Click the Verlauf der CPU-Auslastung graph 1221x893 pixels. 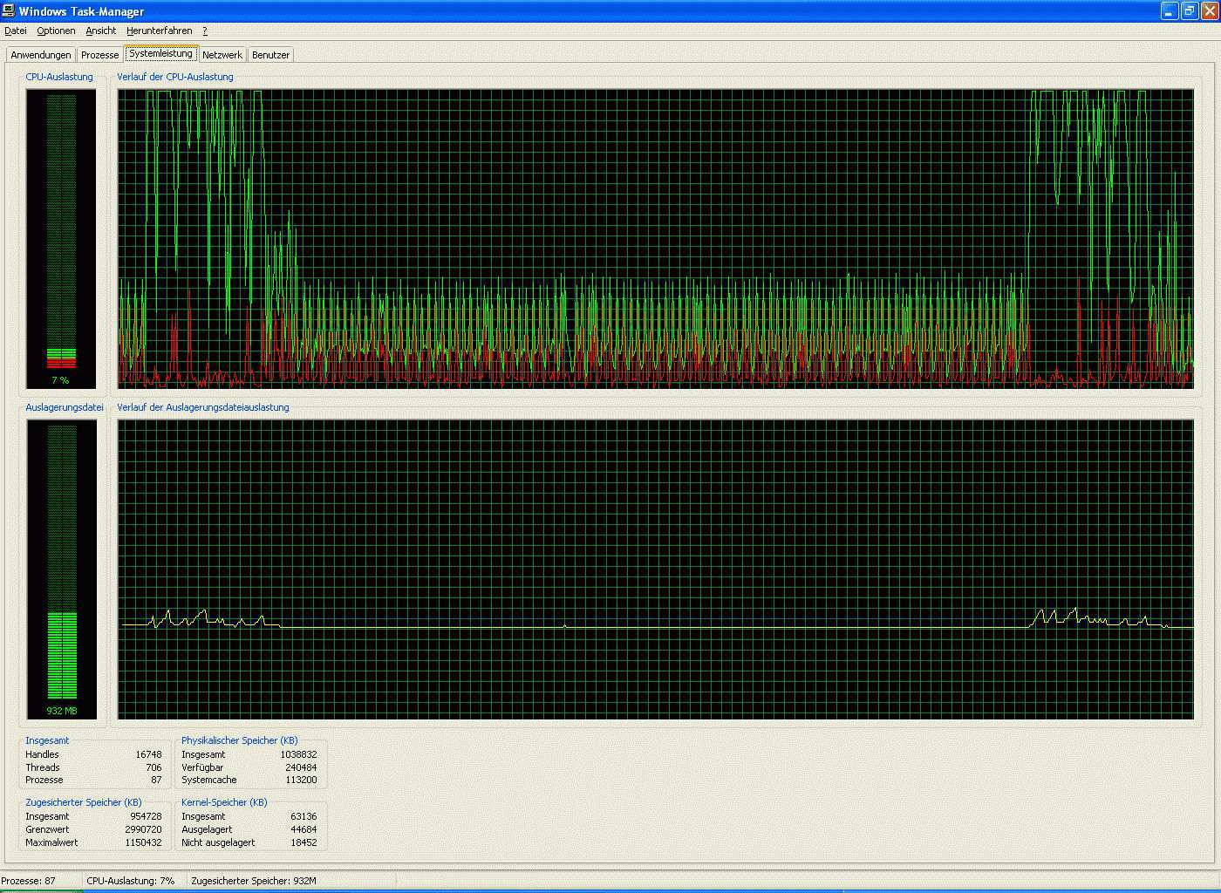655,238
